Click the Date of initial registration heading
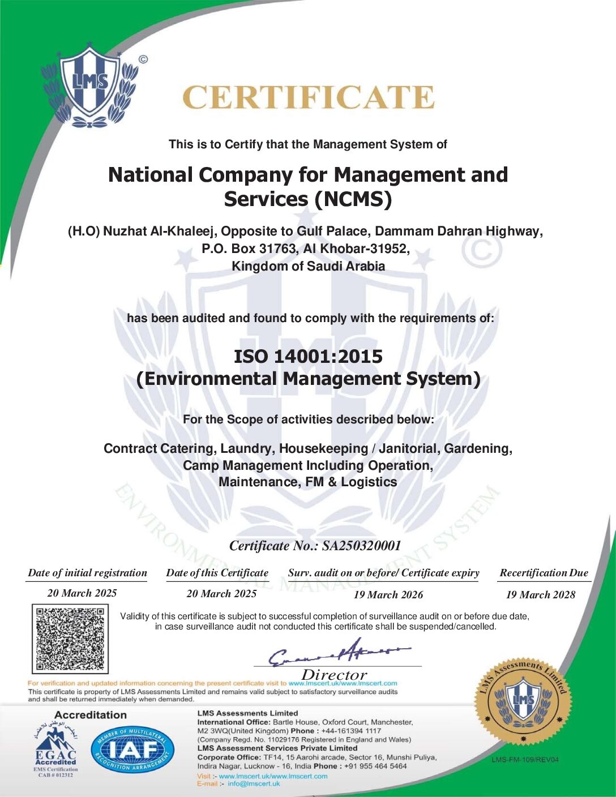Viewport: 616px width, 797px height. (87, 573)
